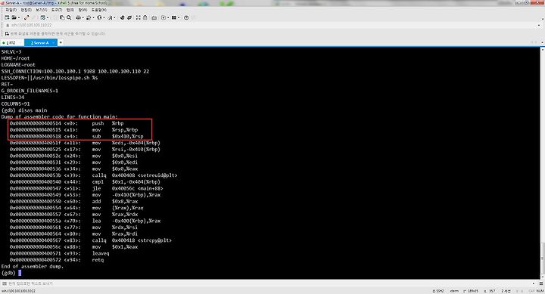Click the 'End of assembler dump.' line
The height and width of the screenshot is (294, 545).
pos(33,266)
